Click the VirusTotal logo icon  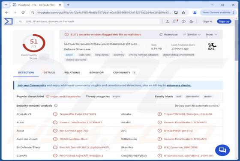(x=8, y=21)
